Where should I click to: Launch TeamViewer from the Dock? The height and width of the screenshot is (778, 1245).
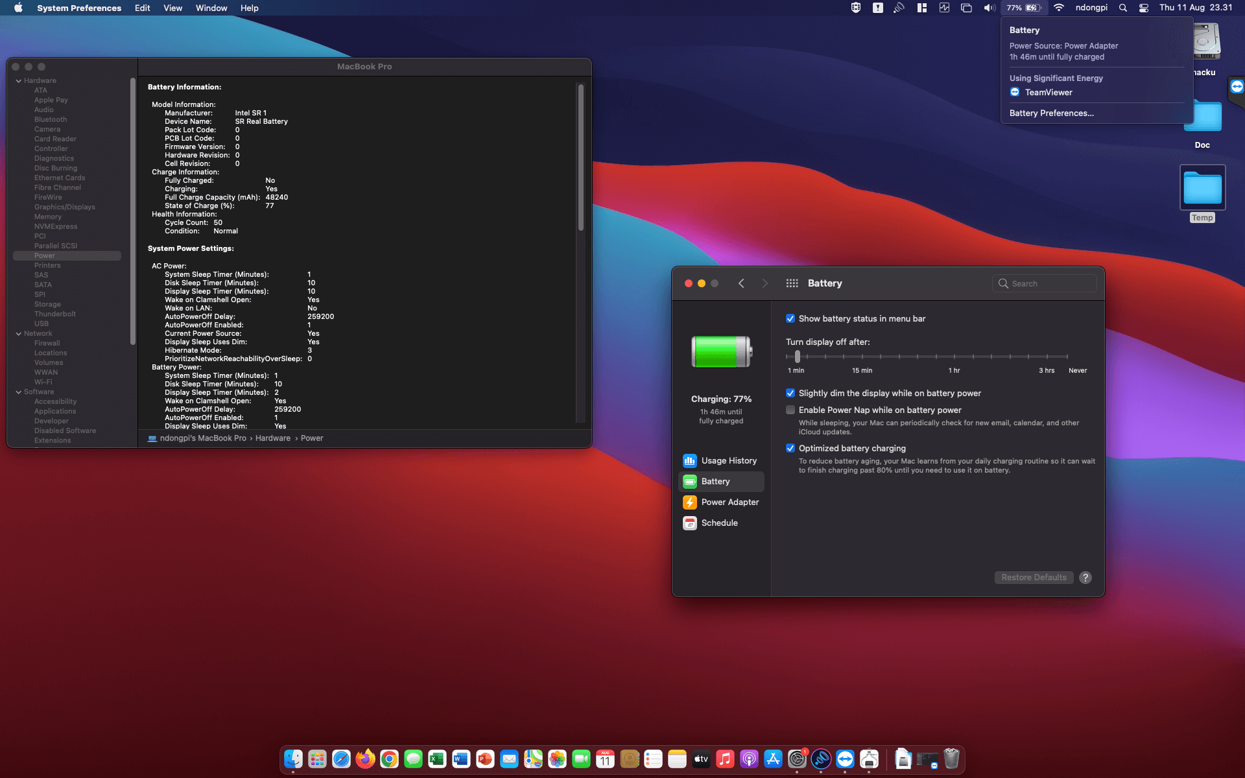point(846,759)
